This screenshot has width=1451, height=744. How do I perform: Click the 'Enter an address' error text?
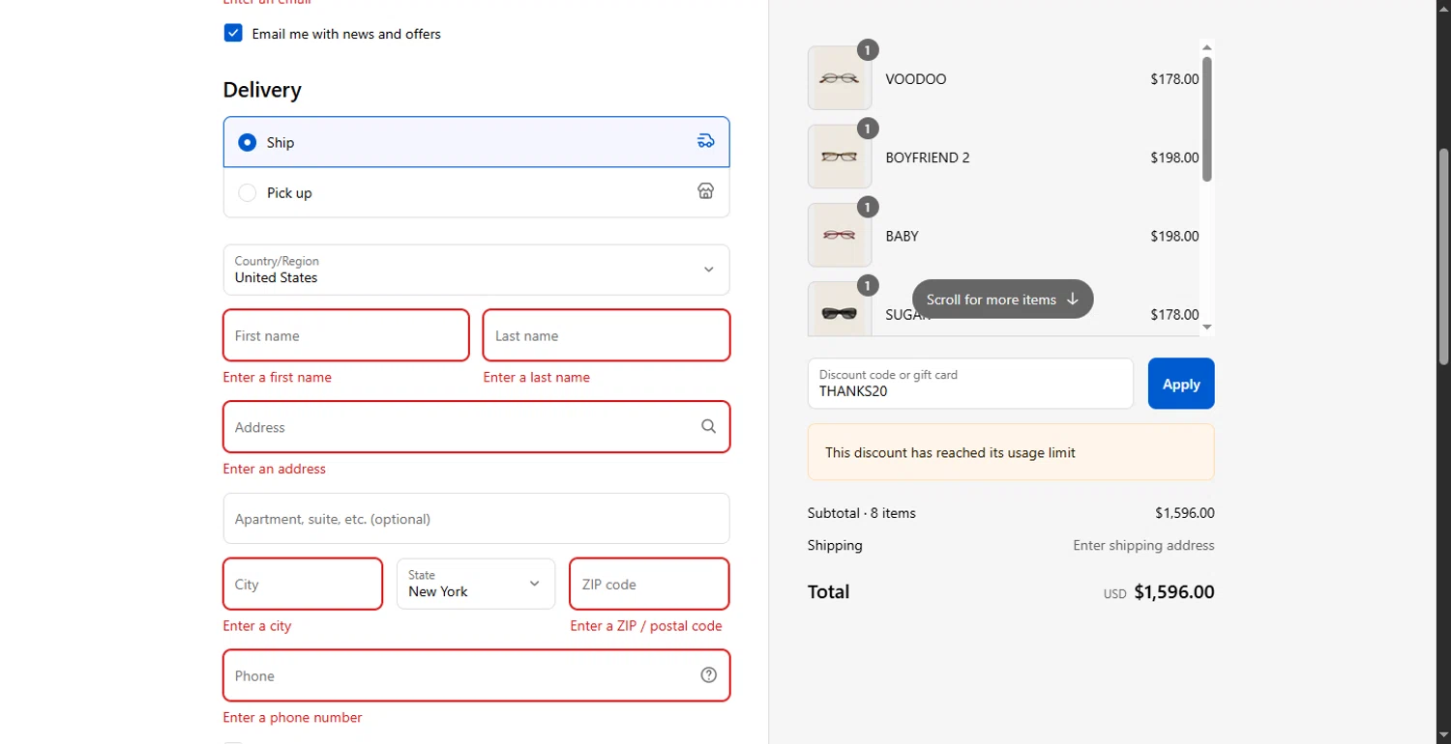click(275, 469)
